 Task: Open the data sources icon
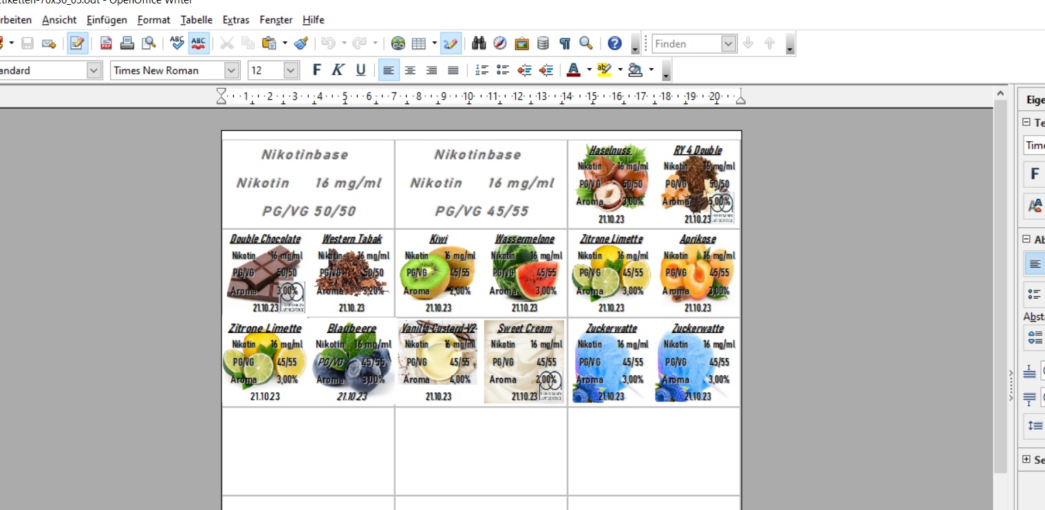[543, 44]
